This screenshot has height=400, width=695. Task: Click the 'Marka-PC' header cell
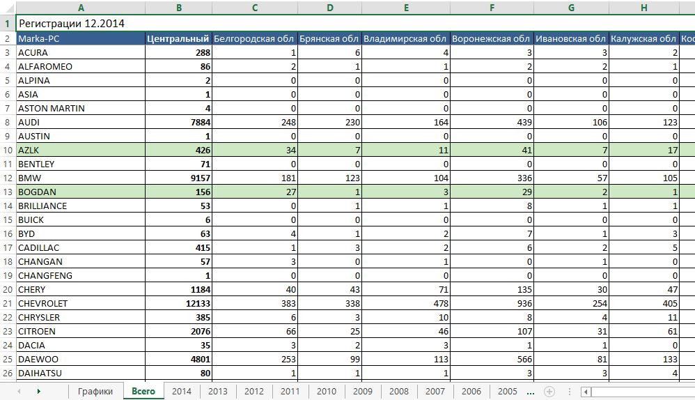coord(81,38)
